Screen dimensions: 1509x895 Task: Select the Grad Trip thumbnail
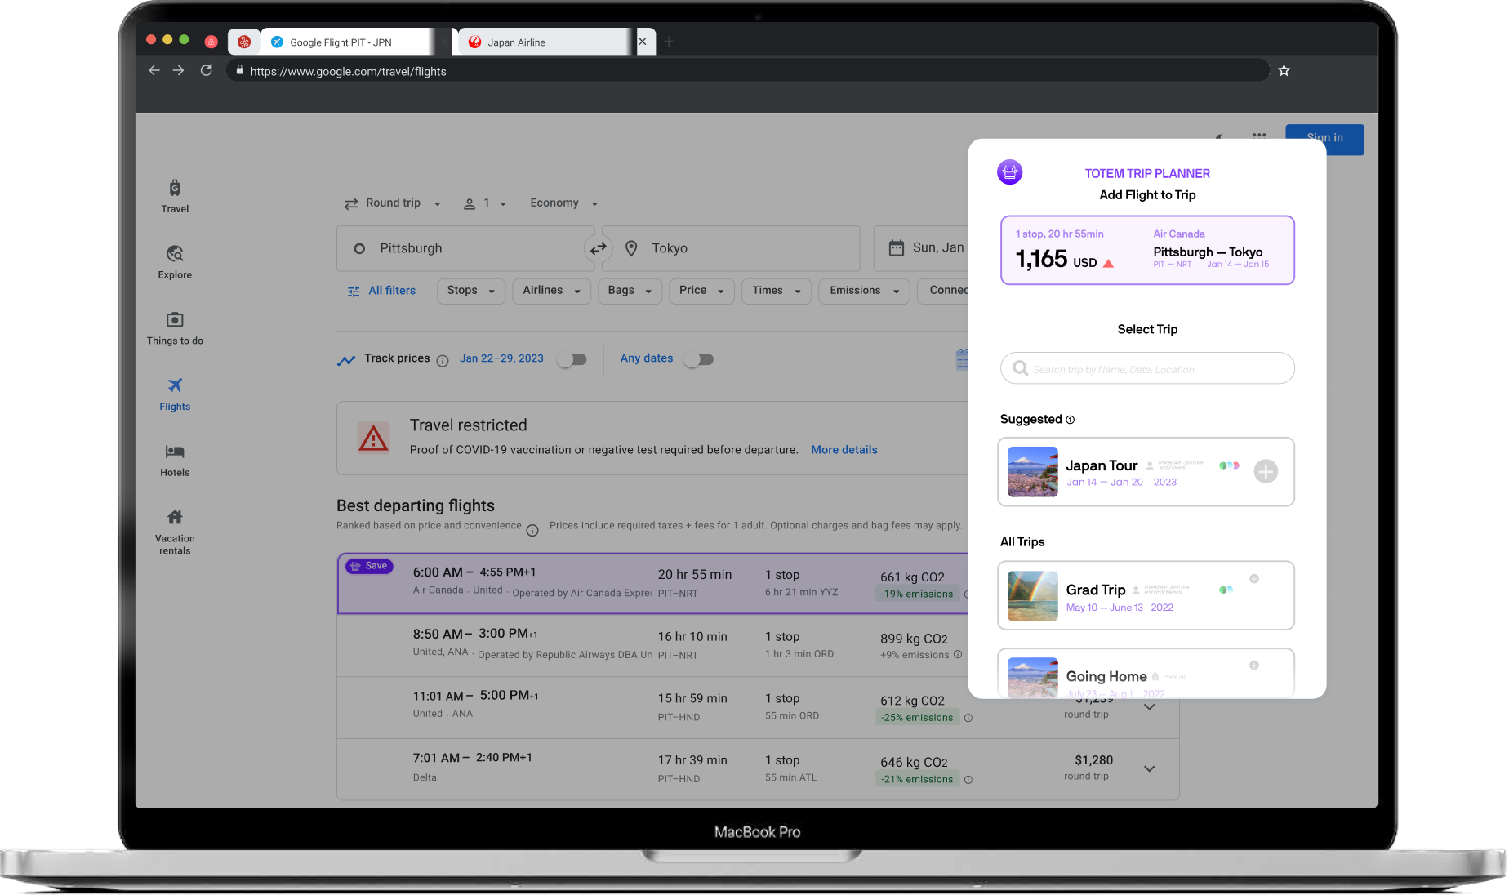[x=1033, y=596]
